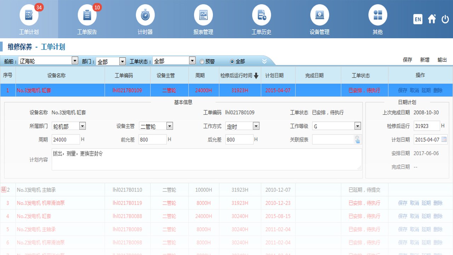Click 保存 on row lhl0217B0098
The height and width of the screenshot is (255, 453).
pos(403,243)
